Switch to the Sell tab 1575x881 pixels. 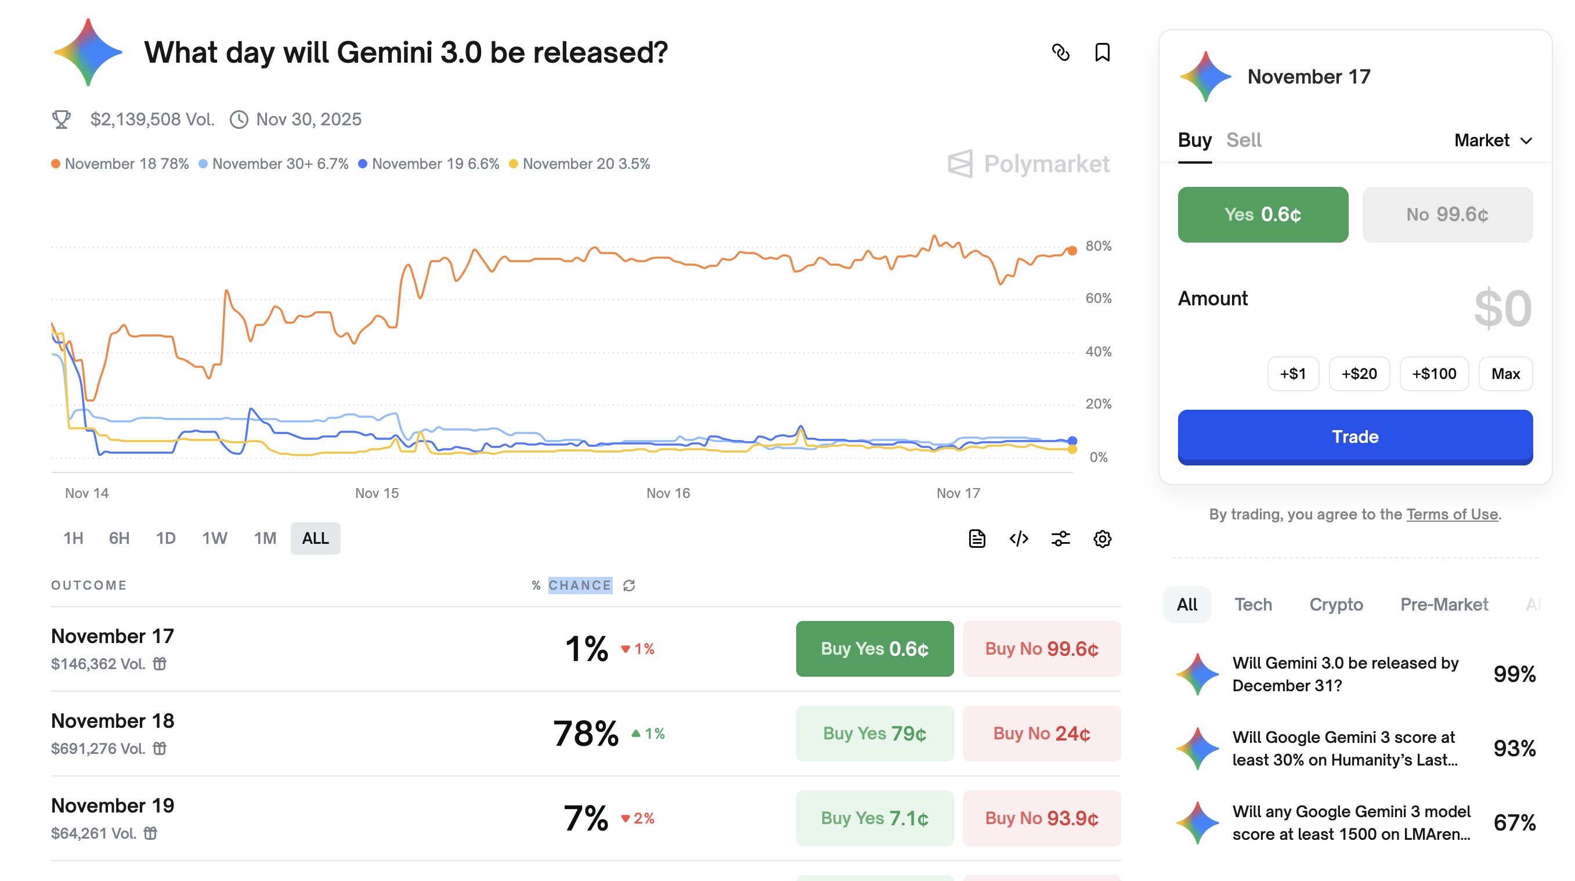[x=1244, y=140]
